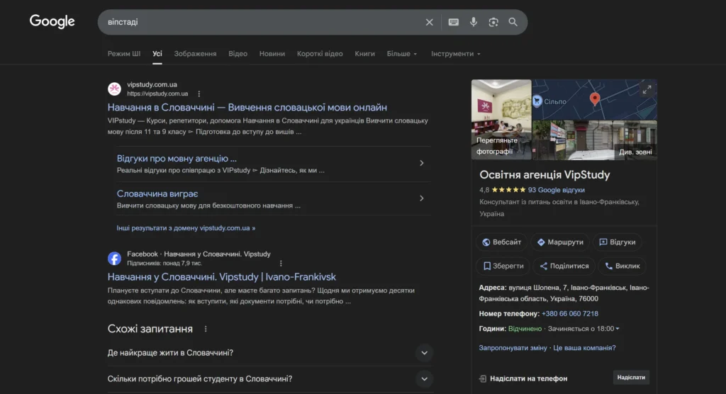Viewport: 726px width, 394px height.
Task: Open the Навчання в Словаччині — Вивчення словацької мови result
Action: point(247,108)
